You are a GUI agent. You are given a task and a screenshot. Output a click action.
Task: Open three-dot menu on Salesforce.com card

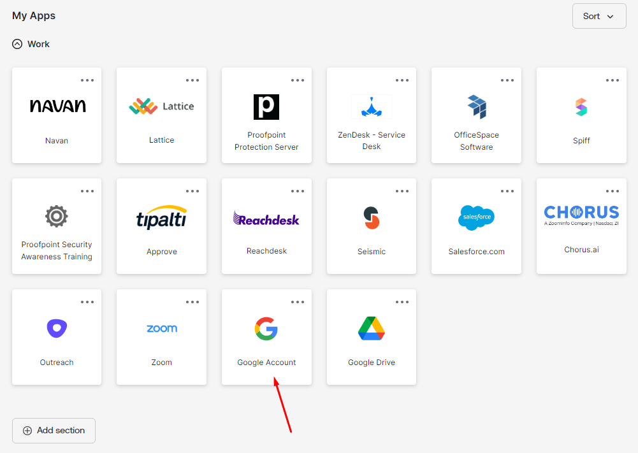(507, 191)
